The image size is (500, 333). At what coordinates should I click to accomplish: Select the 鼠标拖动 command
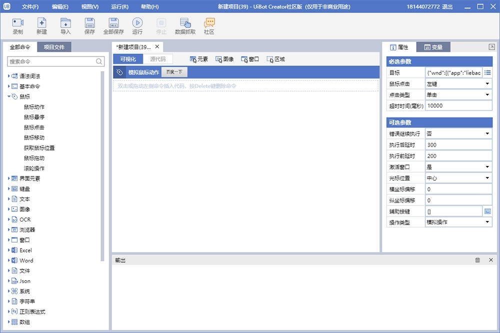coord(34,158)
